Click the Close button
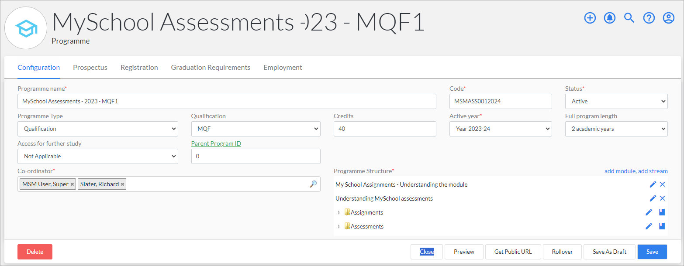 pos(427,252)
